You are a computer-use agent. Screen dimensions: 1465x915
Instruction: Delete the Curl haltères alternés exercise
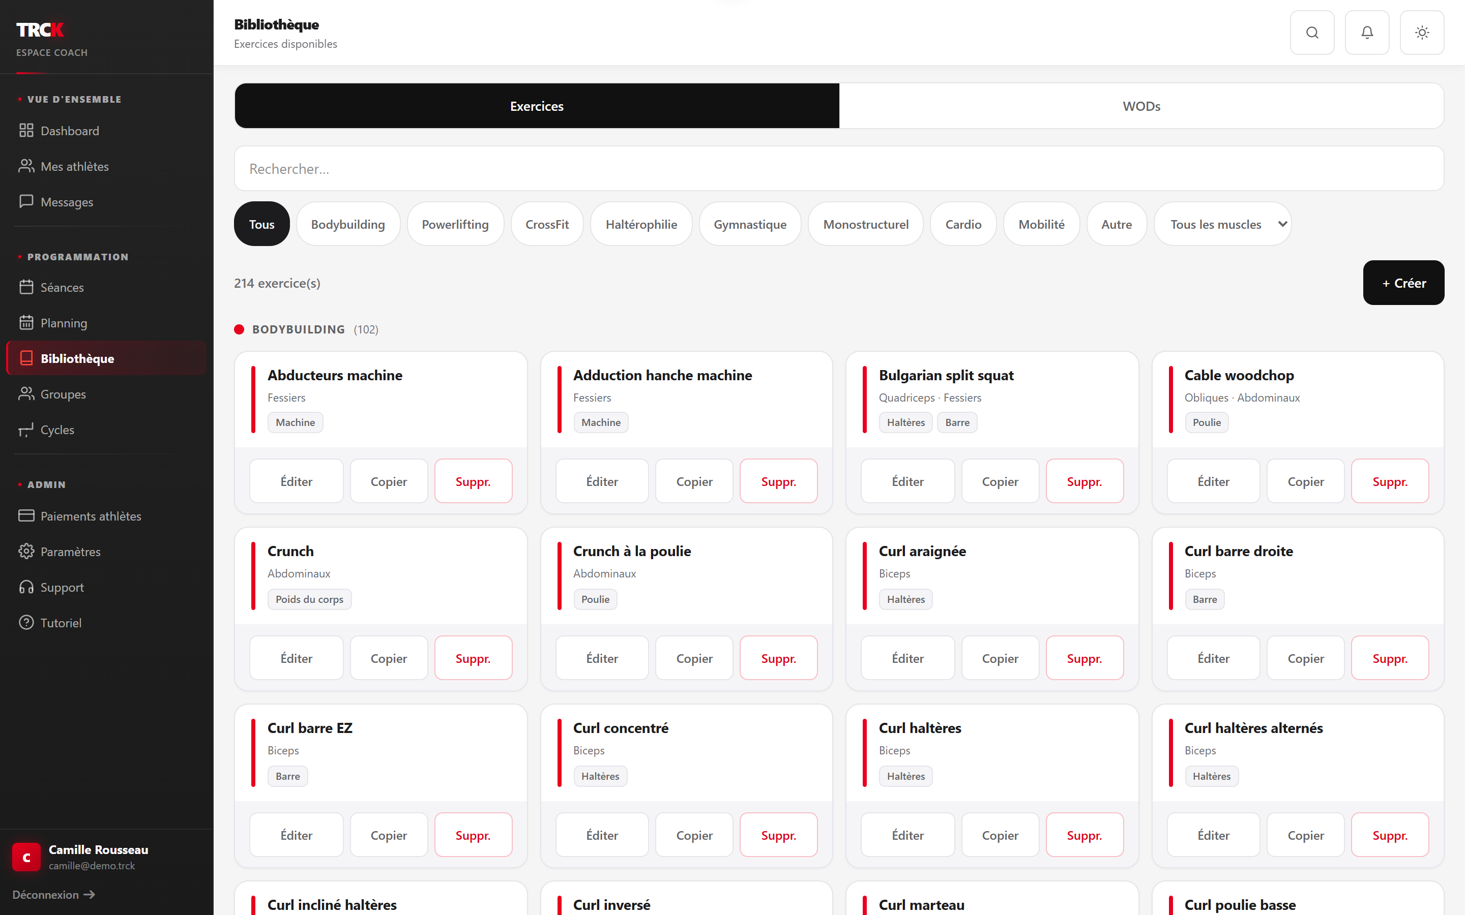[x=1390, y=835]
